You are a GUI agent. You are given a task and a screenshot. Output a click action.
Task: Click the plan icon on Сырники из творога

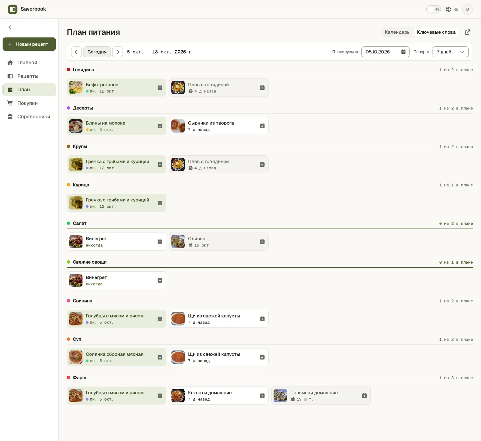262,126
